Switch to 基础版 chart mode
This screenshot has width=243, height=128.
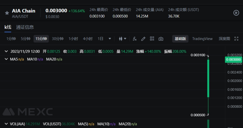coord(180,39)
